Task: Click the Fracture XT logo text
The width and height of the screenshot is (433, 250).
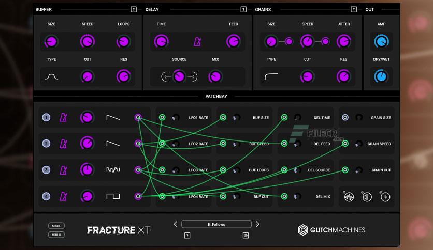Action: 119,230
